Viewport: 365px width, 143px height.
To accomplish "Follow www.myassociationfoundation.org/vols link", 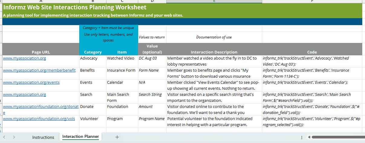I will pyautogui.click(x=39, y=119).
